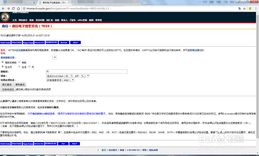The image size is (259, 156).
Task: Open 网站索引 in the header navigation
Action: tap(23, 20)
